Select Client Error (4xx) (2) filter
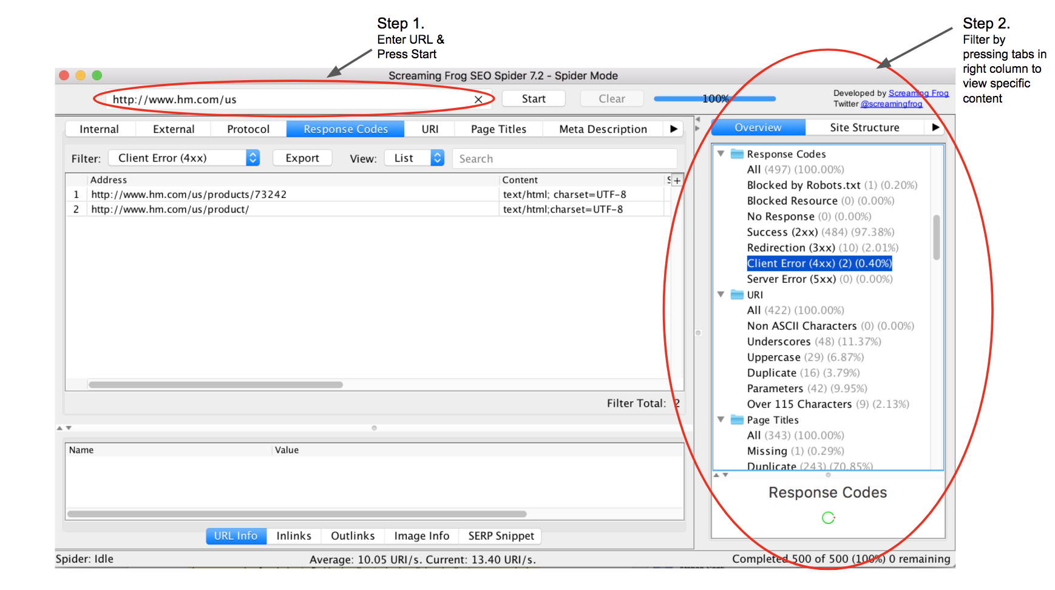 [819, 263]
